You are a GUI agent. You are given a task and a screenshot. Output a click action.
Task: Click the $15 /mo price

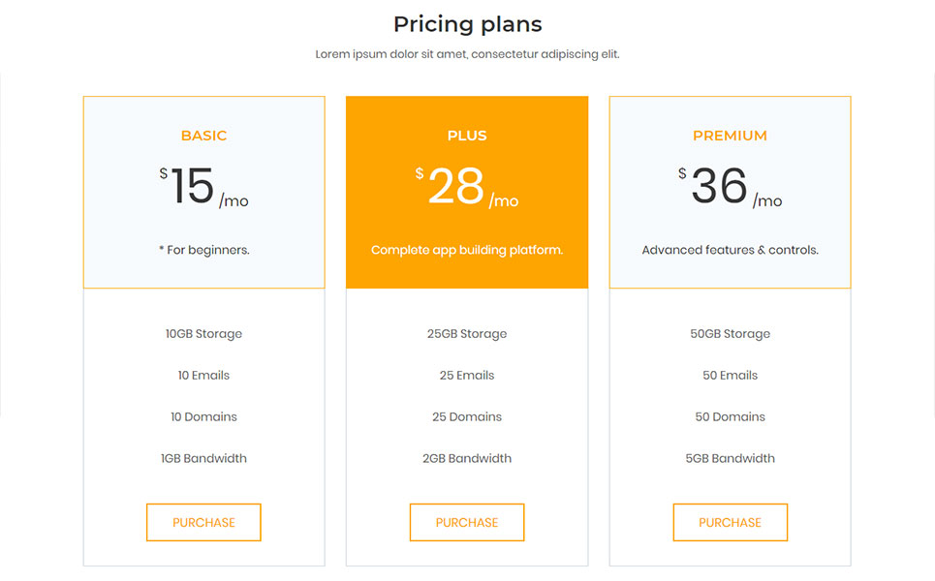203,187
